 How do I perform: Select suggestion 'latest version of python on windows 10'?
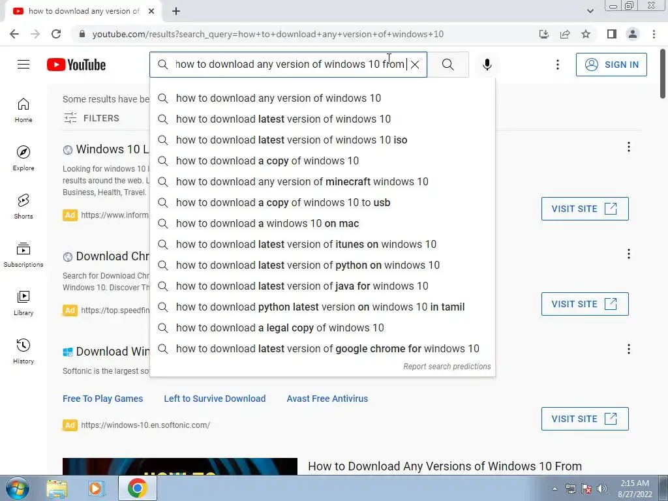322,265
